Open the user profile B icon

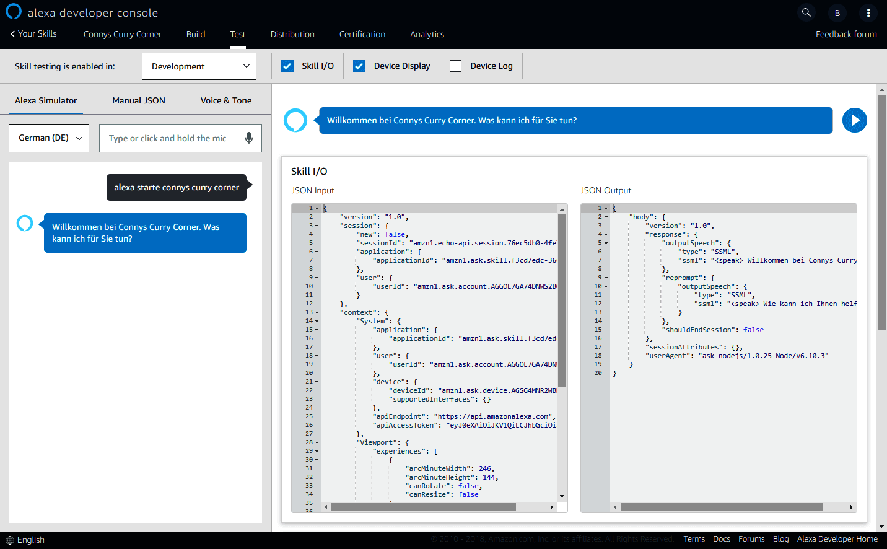click(837, 13)
